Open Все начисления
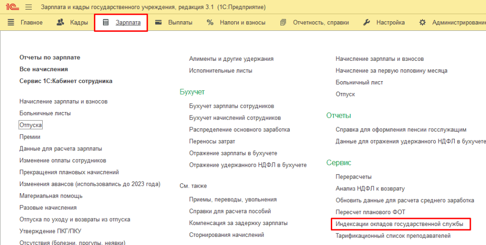The width and height of the screenshot is (486, 245). click(44, 69)
